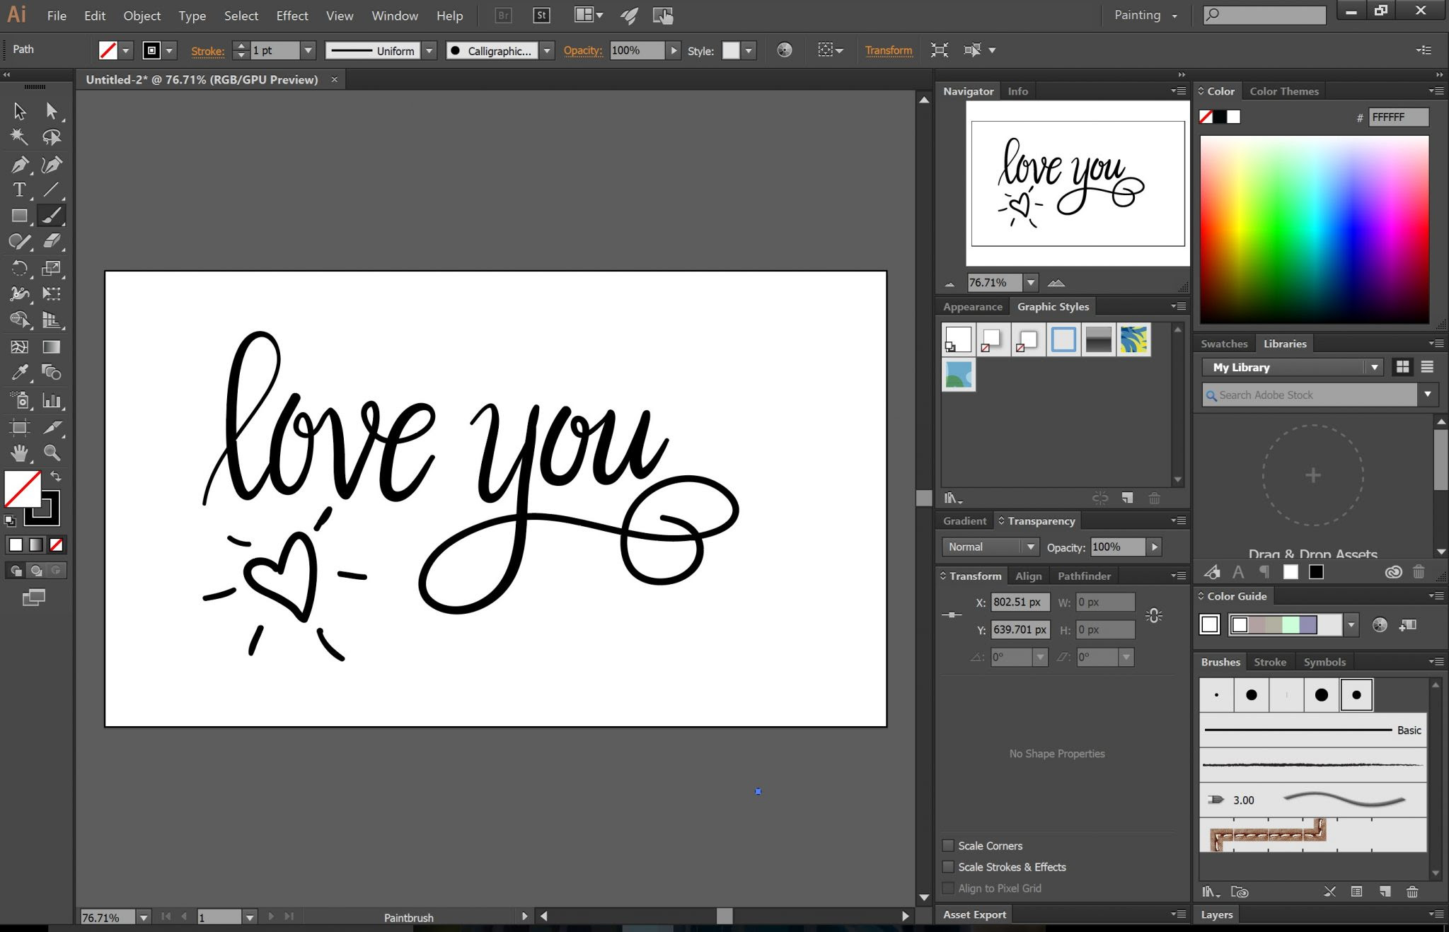This screenshot has height=932, width=1449.
Task: Select the Eyedropper tool
Action: pyautogui.click(x=19, y=373)
